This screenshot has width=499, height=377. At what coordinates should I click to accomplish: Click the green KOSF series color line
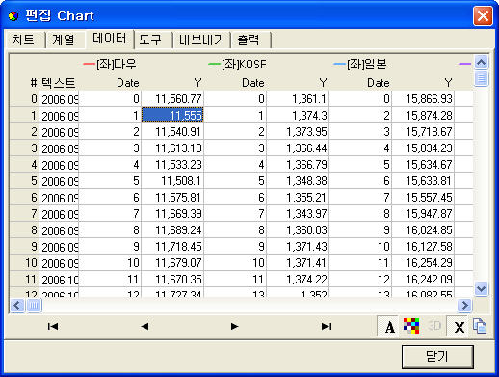[214, 64]
